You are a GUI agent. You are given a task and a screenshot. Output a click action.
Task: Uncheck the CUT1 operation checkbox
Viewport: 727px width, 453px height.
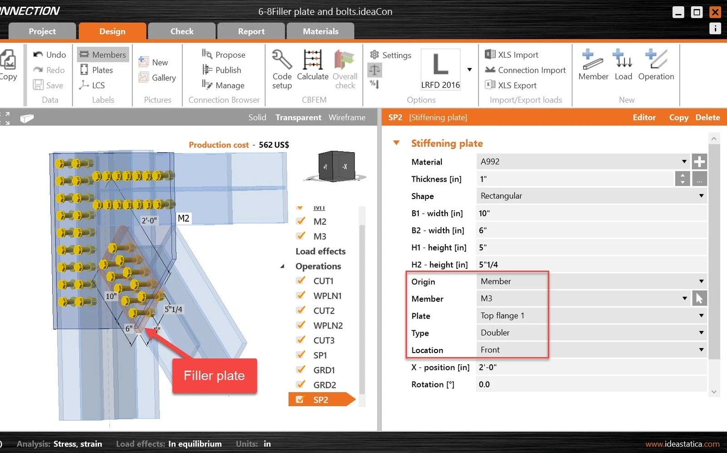pos(300,281)
